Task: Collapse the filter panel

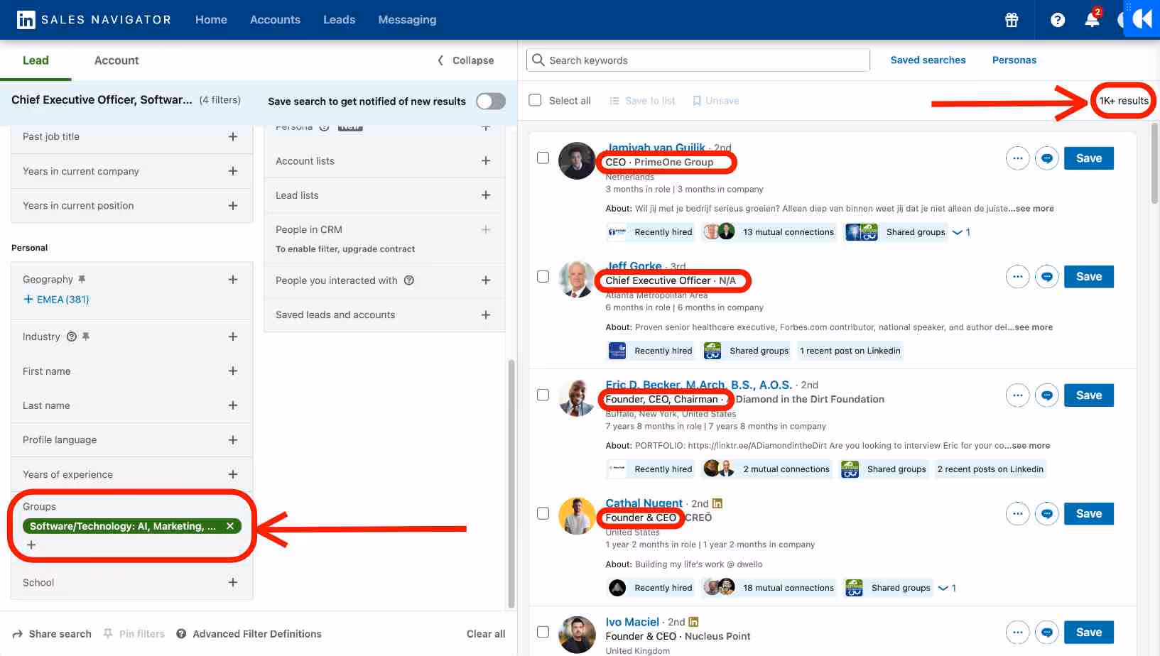Action: tap(466, 60)
